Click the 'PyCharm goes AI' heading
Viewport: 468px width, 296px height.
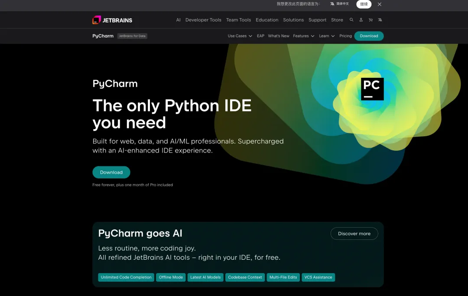[x=140, y=233]
